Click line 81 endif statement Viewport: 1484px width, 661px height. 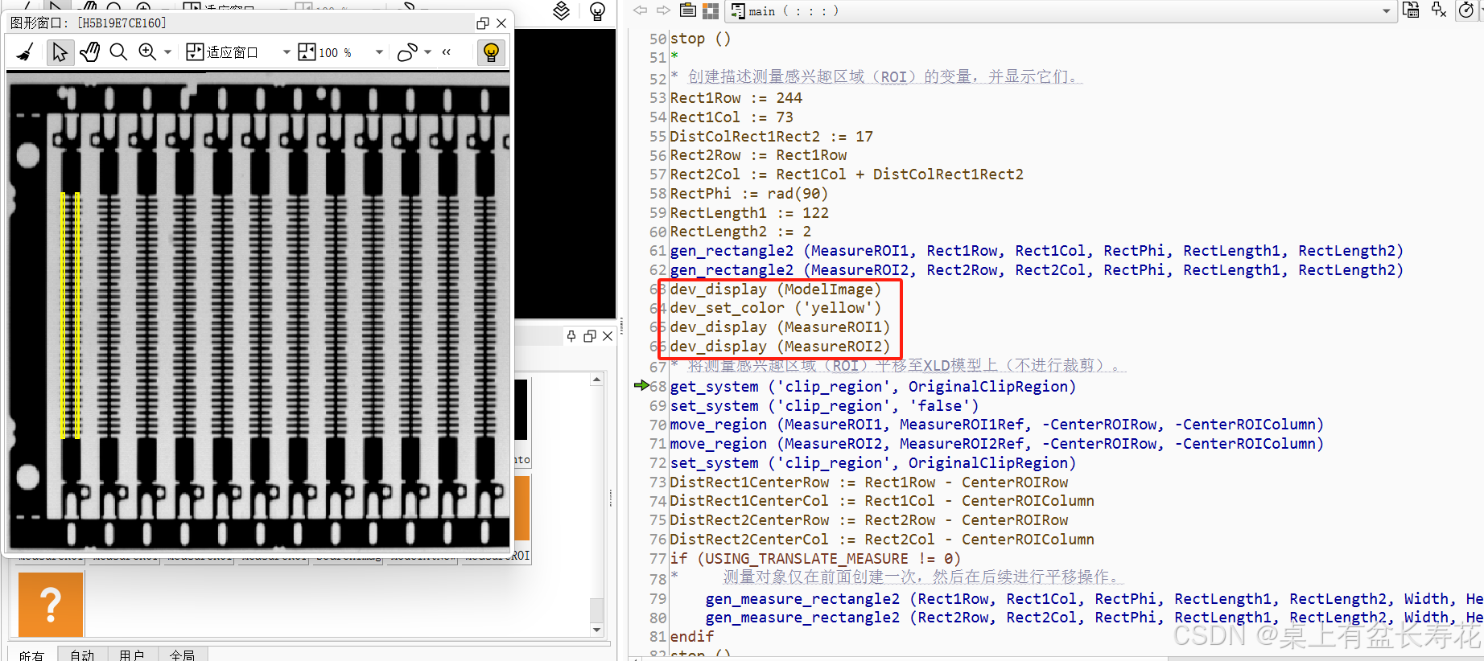(691, 636)
